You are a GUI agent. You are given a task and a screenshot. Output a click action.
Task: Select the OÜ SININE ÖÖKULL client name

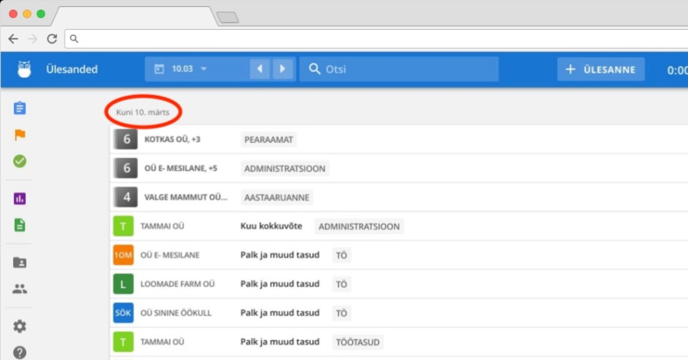click(x=176, y=313)
